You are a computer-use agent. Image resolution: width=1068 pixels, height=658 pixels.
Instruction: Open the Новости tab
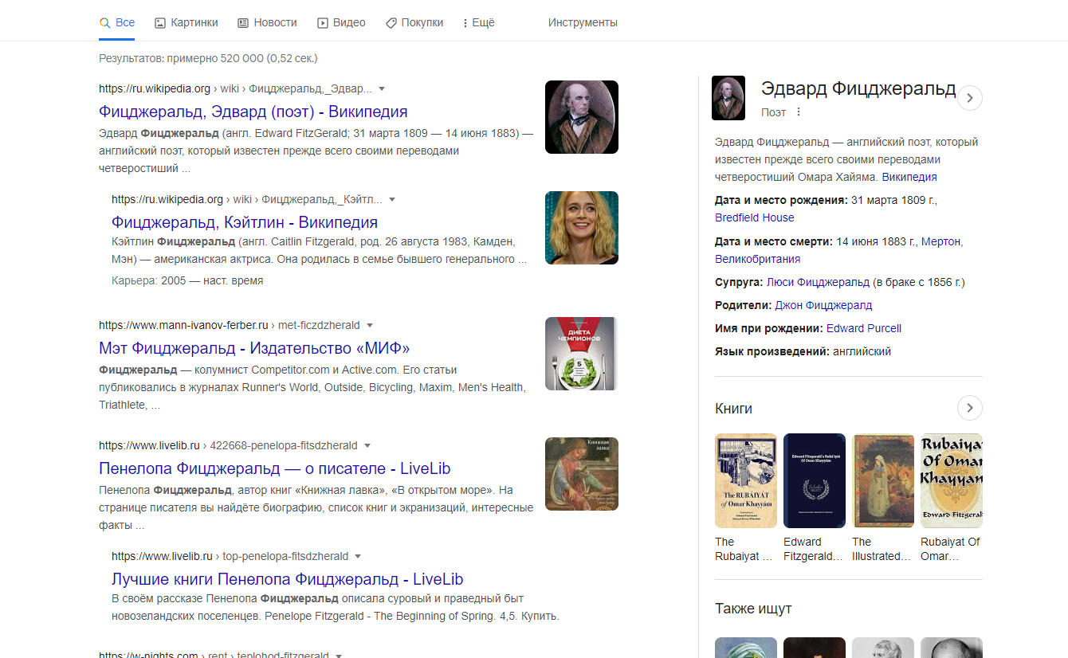pos(267,22)
